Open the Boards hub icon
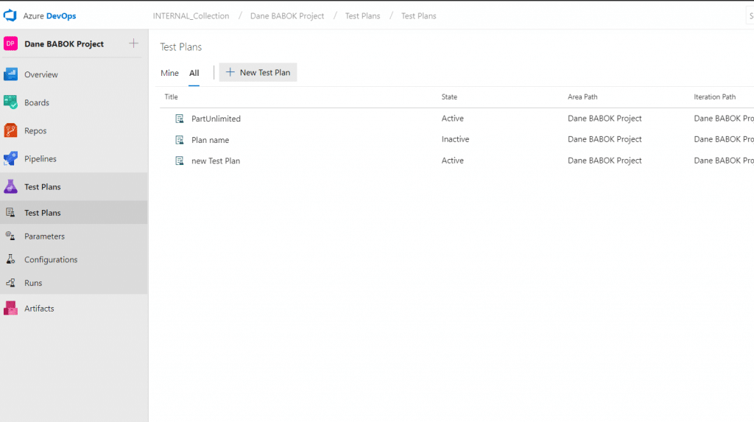 [x=10, y=102]
